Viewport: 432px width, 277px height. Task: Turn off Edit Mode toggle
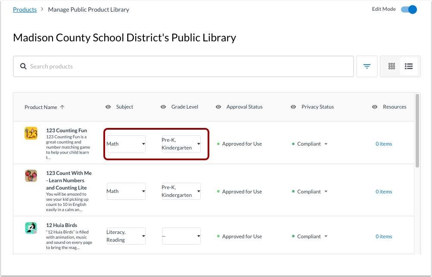pyautogui.click(x=409, y=9)
